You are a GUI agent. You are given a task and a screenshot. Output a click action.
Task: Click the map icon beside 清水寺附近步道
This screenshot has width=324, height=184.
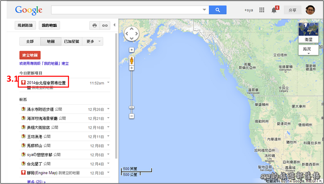(x=23, y=109)
